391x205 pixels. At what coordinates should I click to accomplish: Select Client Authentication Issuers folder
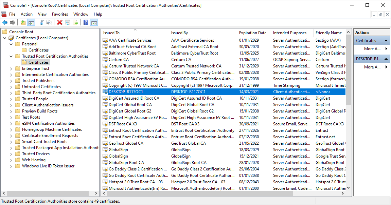tap(48, 105)
